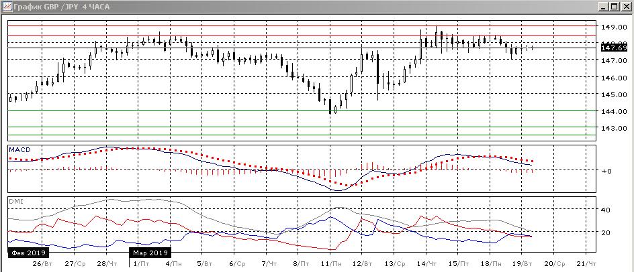Click the MACD zero level label '+0'

(605, 171)
